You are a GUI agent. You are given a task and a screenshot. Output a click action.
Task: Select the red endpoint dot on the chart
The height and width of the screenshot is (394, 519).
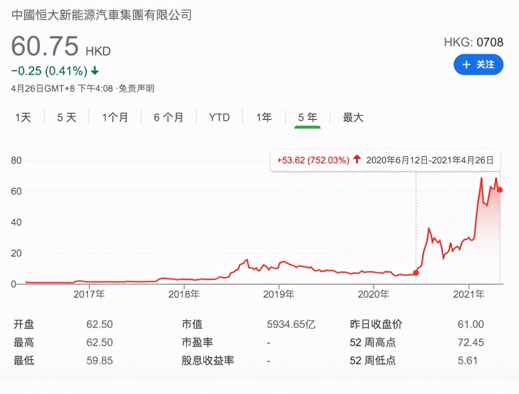[499, 189]
